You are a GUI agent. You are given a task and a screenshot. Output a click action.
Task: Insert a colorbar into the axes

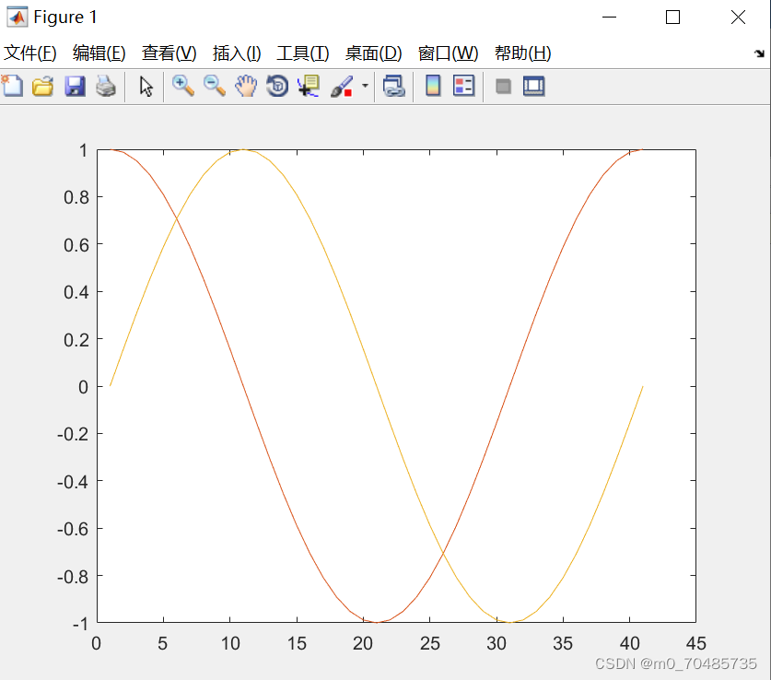[x=432, y=86]
